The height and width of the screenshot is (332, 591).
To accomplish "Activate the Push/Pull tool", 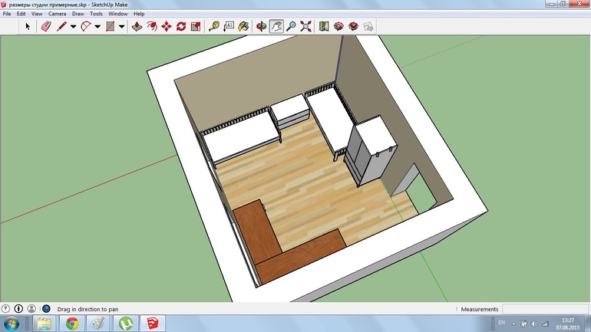I will click(x=137, y=26).
